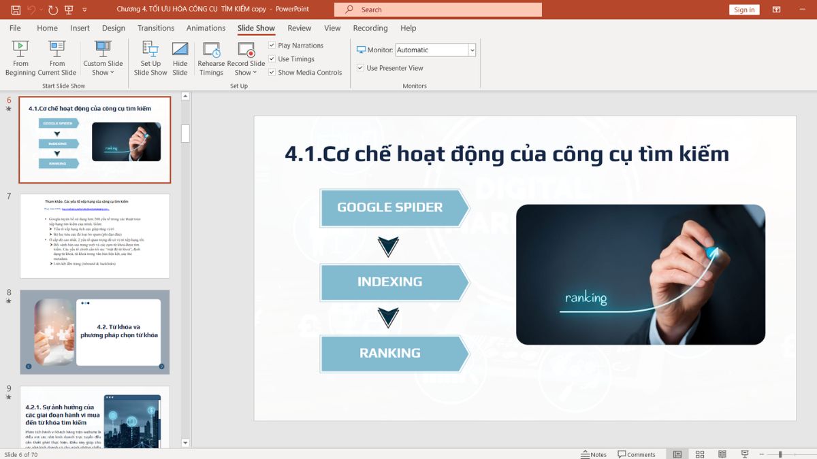This screenshot has width=817, height=459.
Task: Toggle Use Timings checkbox
Action: click(272, 59)
